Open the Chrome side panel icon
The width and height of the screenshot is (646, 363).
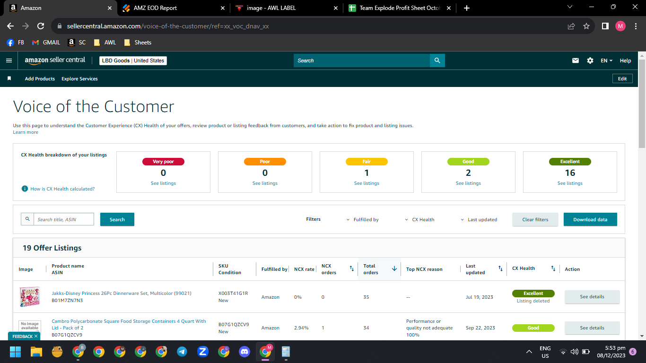(605, 26)
